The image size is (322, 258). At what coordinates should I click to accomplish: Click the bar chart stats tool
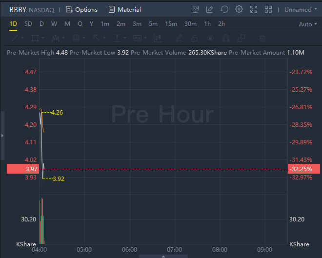point(158,38)
